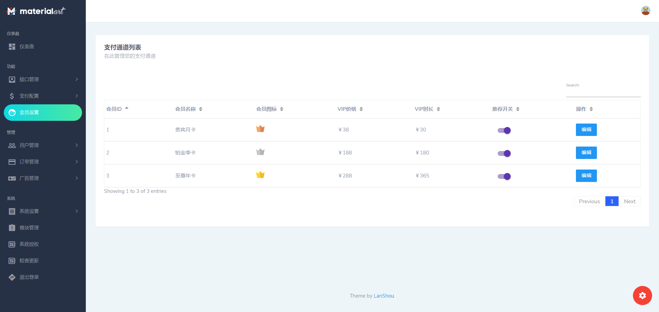Click the 退出登录 logout icon
Viewport: 659px width, 312px height.
12,277
